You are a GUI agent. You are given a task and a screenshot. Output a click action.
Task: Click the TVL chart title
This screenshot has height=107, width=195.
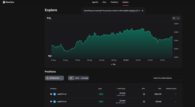pyautogui.click(x=49, y=18)
